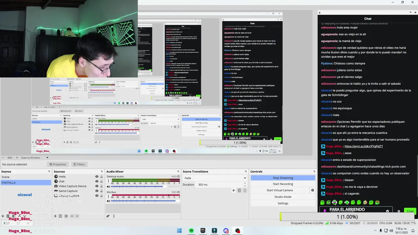
Task: Open source properties gear in Sources panel
Action: (66, 216)
